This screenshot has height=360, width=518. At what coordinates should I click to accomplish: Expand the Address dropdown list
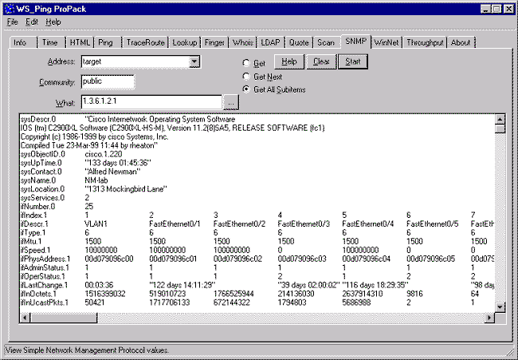[194, 61]
